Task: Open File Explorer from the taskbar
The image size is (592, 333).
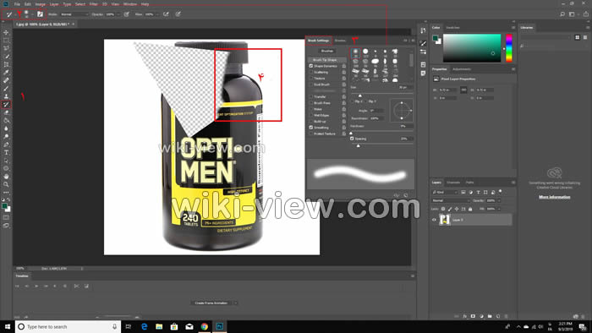Action: (x=159, y=326)
